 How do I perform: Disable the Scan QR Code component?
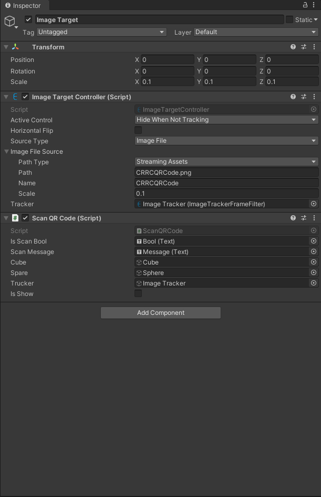pyautogui.click(x=24, y=218)
